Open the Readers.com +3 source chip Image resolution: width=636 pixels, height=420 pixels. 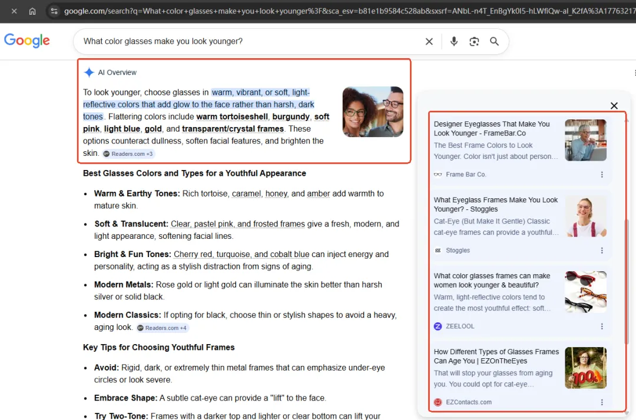(128, 154)
